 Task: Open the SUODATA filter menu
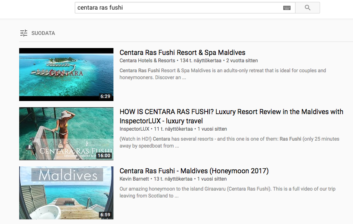click(43, 33)
